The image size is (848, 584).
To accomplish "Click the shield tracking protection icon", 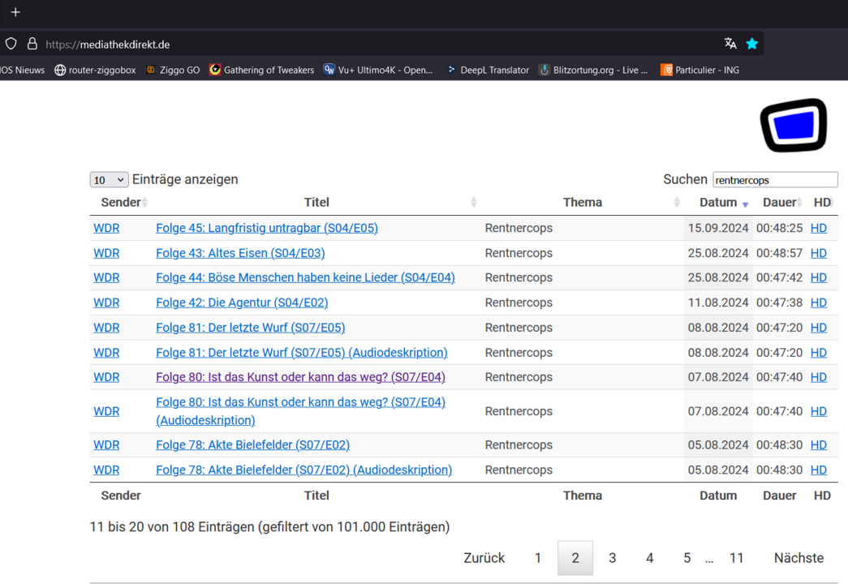I will point(11,44).
